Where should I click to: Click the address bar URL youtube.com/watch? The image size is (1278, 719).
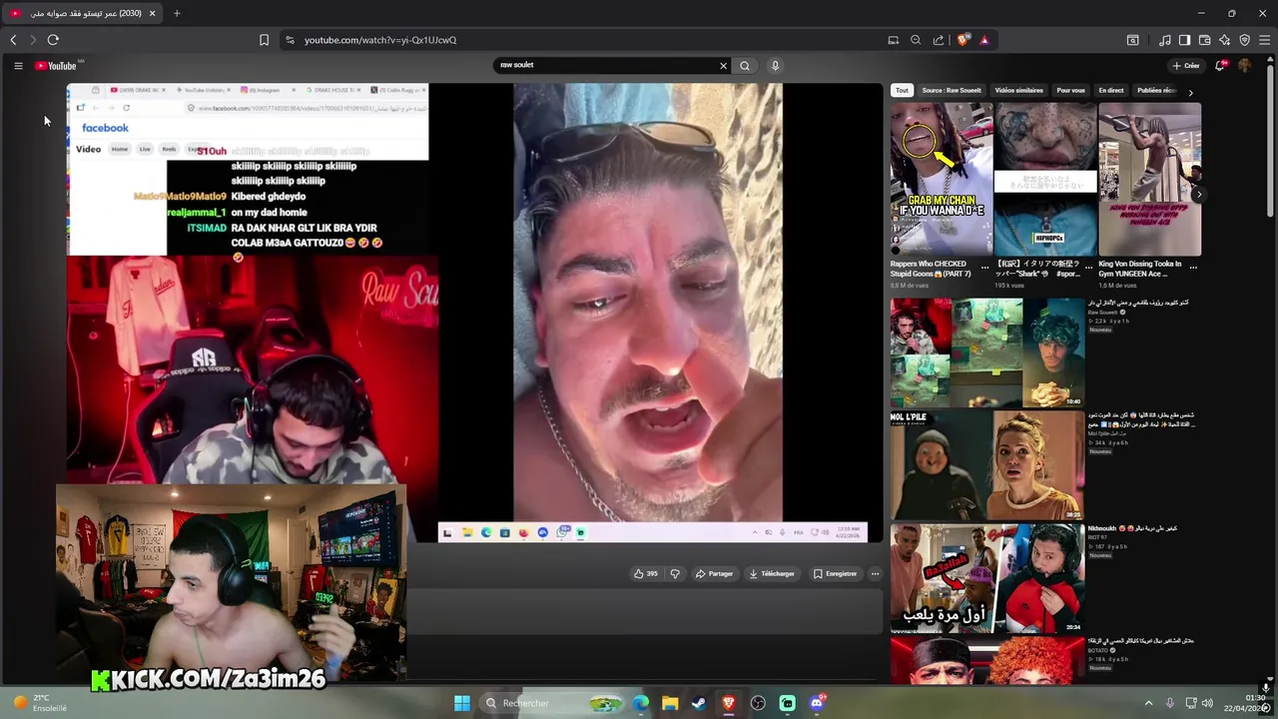[x=380, y=40]
